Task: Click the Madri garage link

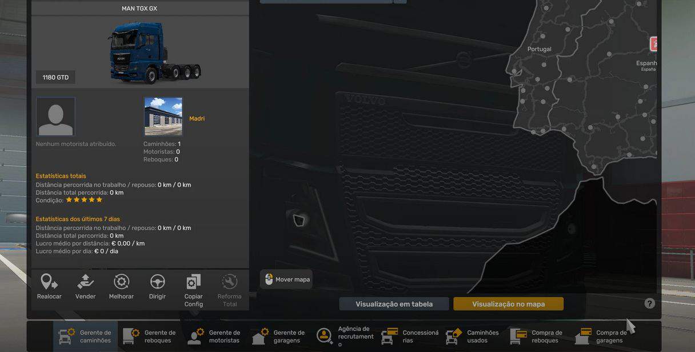Action: [x=197, y=118]
